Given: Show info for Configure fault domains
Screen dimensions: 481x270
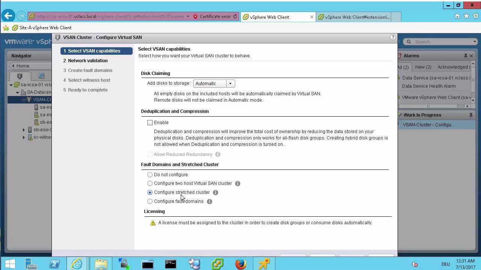Looking at the screenshot, I should (209, 201).
